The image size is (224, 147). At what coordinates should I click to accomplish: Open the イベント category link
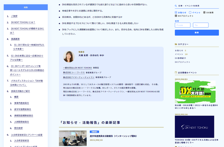(x=179, y=54)
